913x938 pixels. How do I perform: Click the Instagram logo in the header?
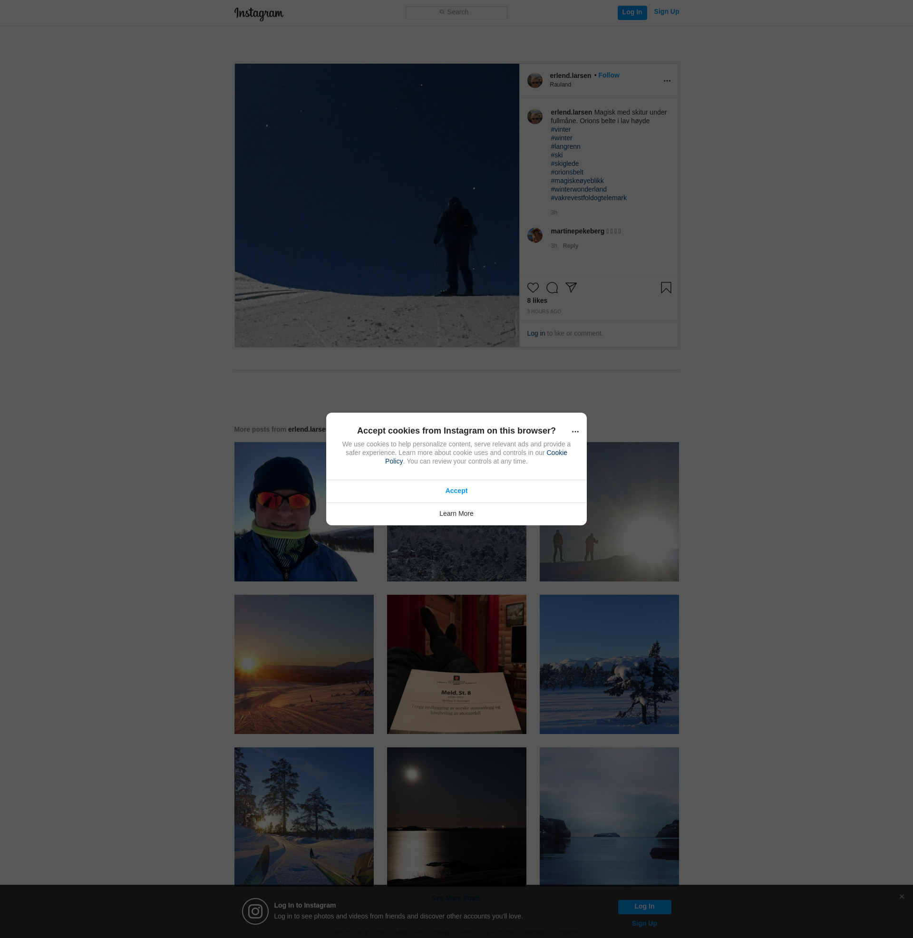[259, 13]
